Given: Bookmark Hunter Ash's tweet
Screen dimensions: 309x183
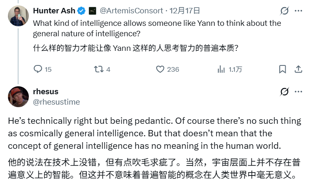Looking at the screenshot, I should tap(283, 69).
